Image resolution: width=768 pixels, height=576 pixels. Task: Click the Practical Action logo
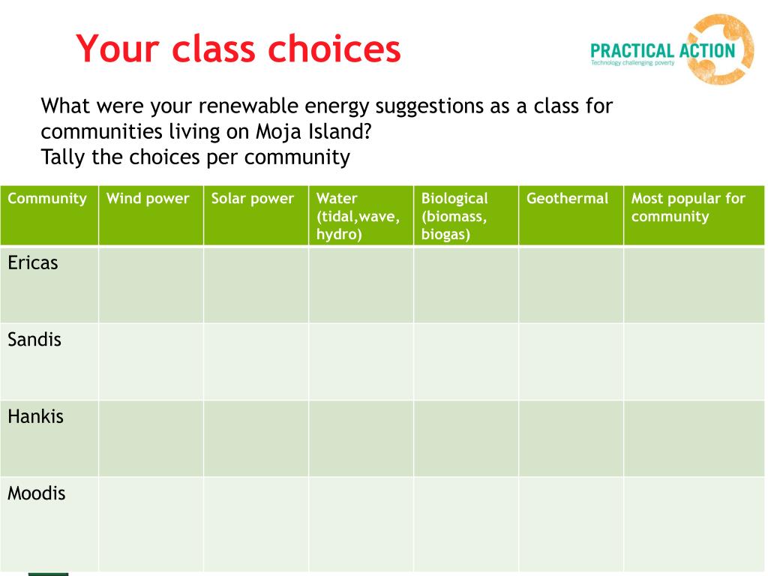tap(672, 49)
